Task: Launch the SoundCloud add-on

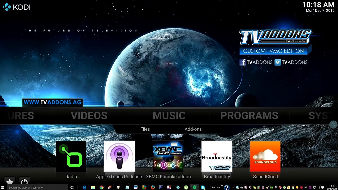Action: pos(265,156)
